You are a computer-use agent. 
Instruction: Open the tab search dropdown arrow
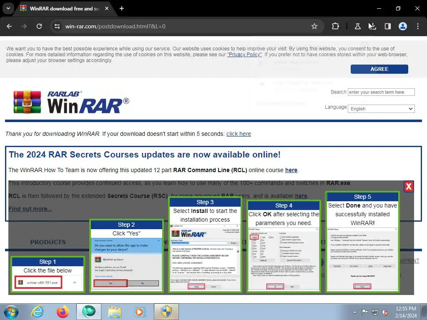[8, 8]
